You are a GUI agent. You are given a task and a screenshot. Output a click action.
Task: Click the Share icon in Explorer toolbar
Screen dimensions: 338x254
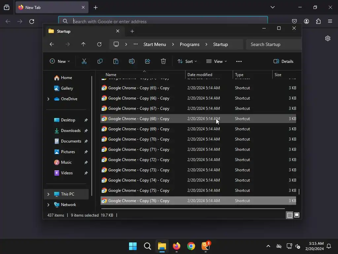[x=148, y=61]
